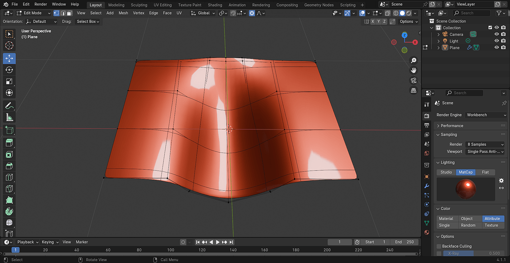Toggle the camera view icon
Screen dimensions: 510x263
pos(414,80)
